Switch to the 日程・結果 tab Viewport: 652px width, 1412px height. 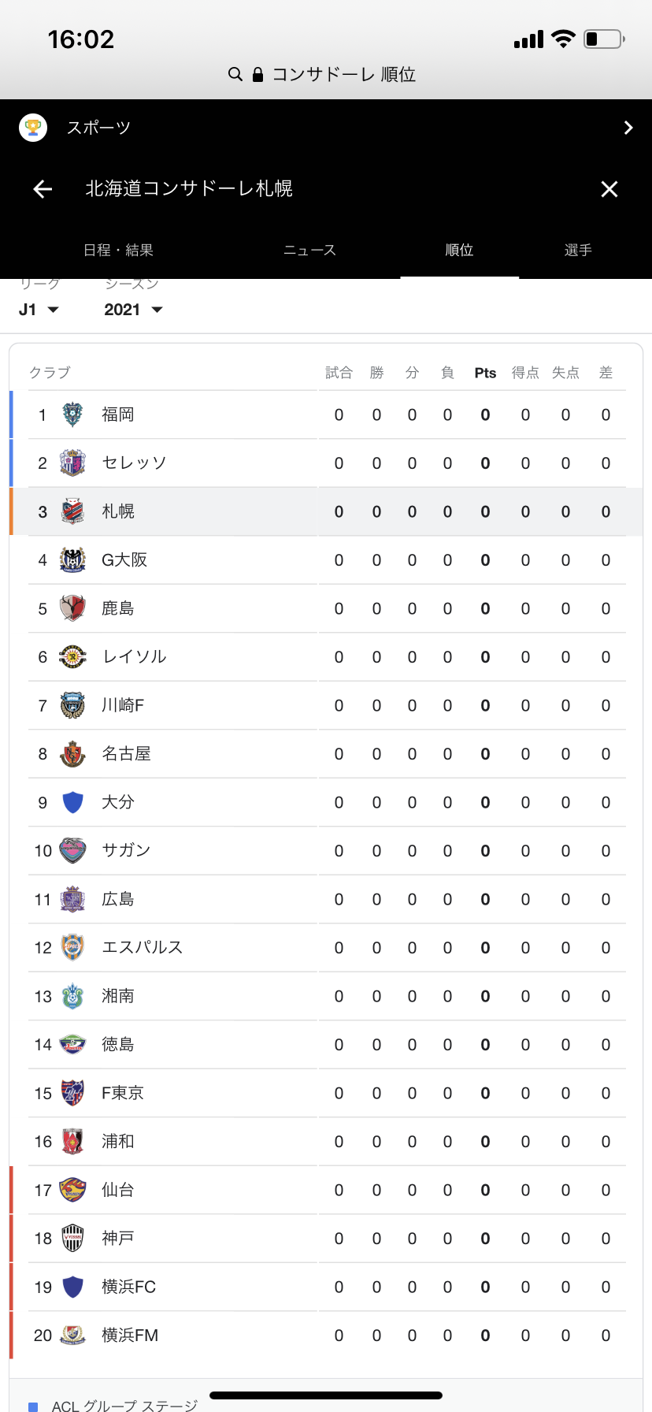tap(118, 250)
